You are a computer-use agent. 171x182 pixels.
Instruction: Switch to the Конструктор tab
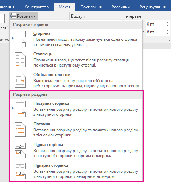coord(37,7)
